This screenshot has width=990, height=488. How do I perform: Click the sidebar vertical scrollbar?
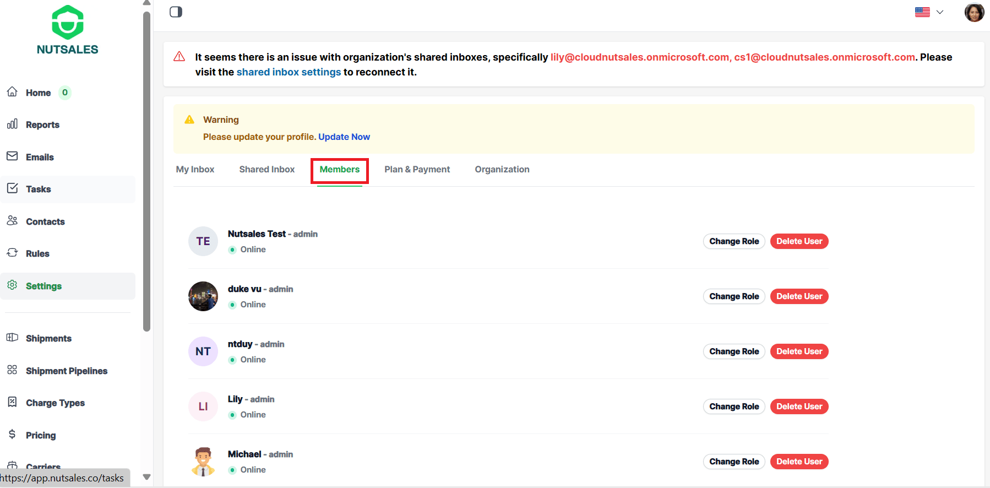click(x=146, y=171)
